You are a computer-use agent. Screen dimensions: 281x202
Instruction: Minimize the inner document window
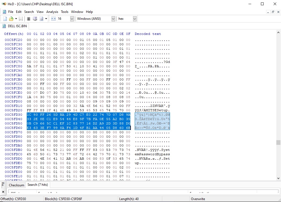(x=268, y=12)
